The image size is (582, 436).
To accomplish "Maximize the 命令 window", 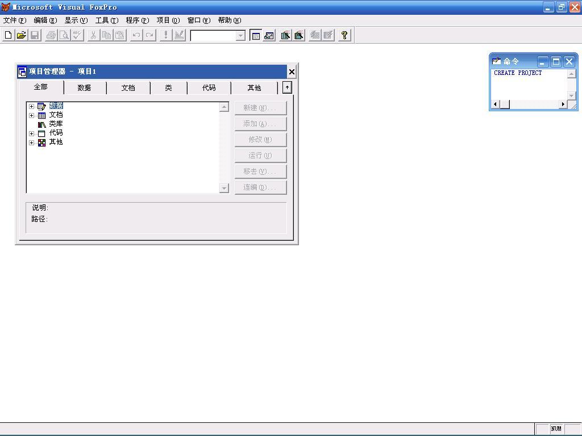I will pyautogui.click(x=556, y=61).
